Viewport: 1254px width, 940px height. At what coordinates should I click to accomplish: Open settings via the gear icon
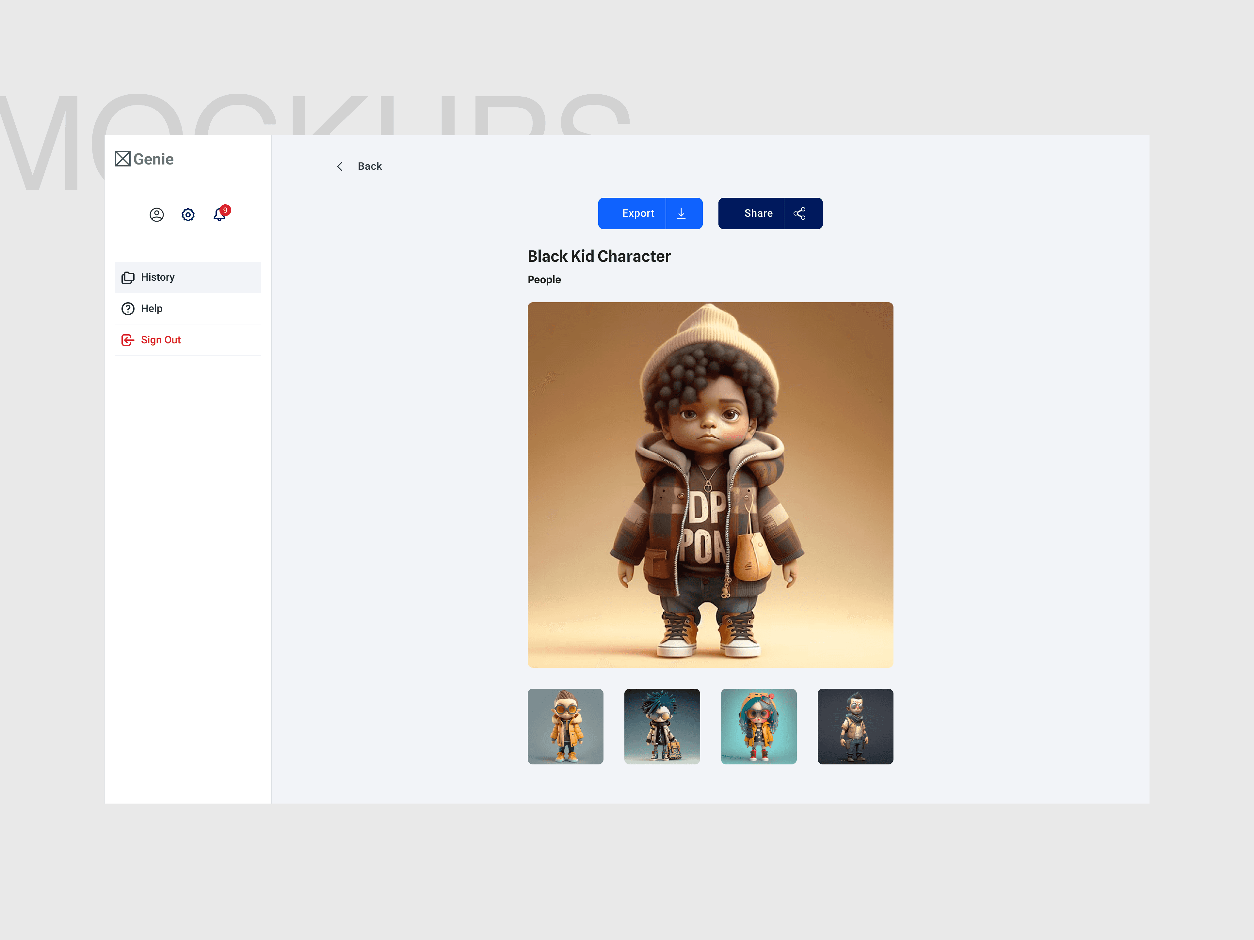pos(188,215)
